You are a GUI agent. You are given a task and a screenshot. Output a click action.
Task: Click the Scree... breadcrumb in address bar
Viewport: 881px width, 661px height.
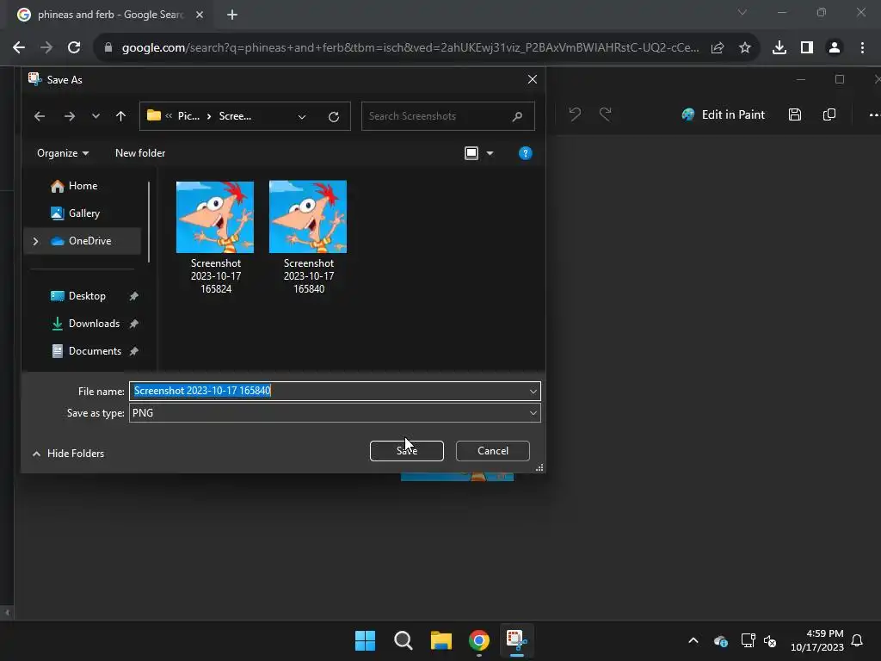point(235,116)
